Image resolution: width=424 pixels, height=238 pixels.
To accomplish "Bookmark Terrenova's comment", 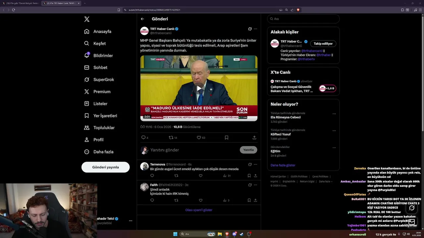I will tap(249, 176).
